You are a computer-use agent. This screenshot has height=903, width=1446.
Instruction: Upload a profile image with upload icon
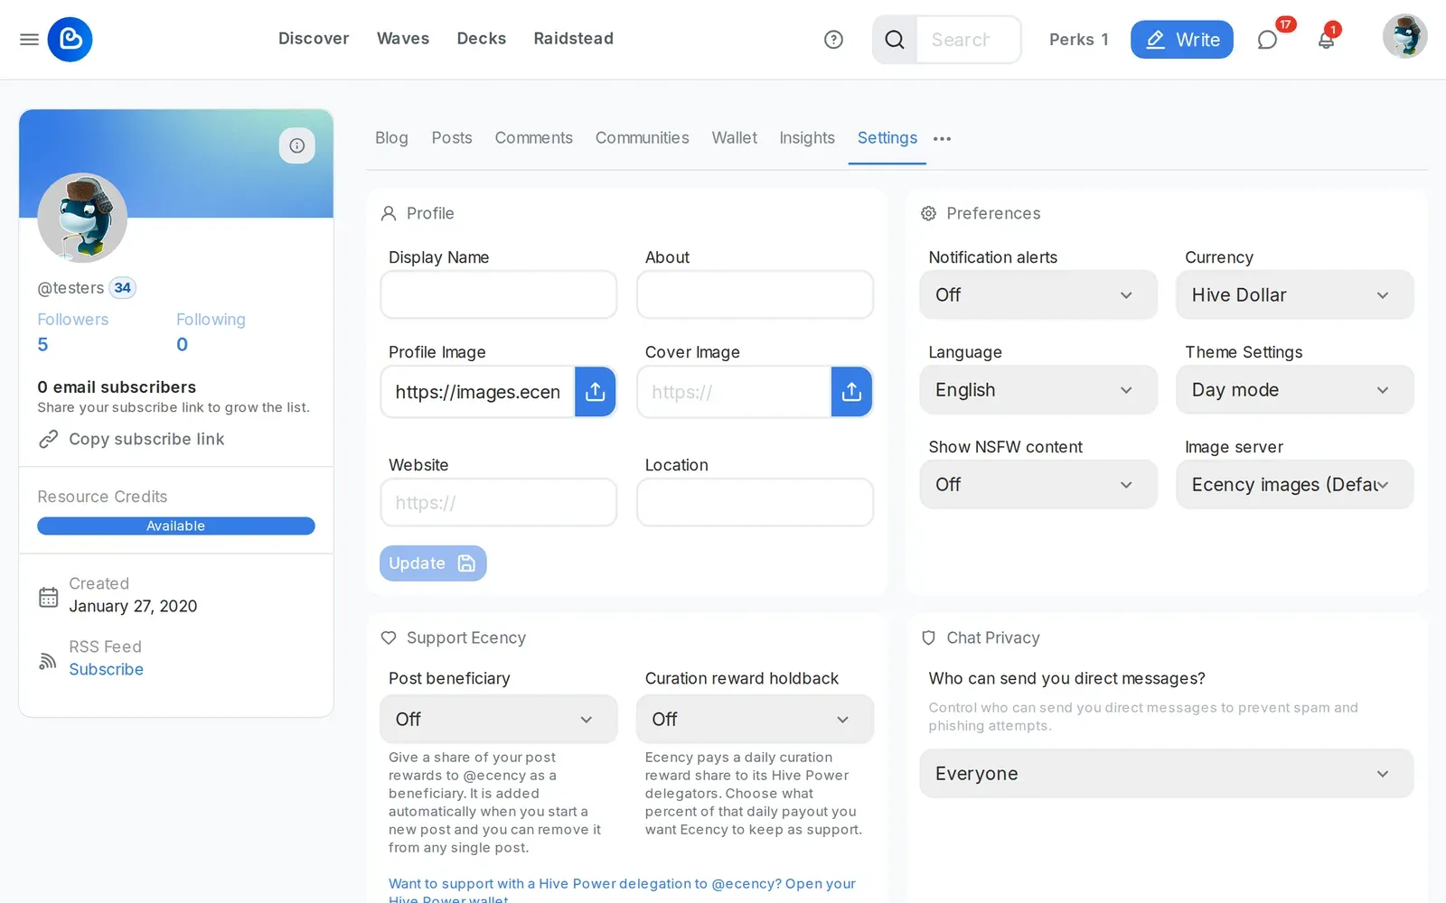595,392
